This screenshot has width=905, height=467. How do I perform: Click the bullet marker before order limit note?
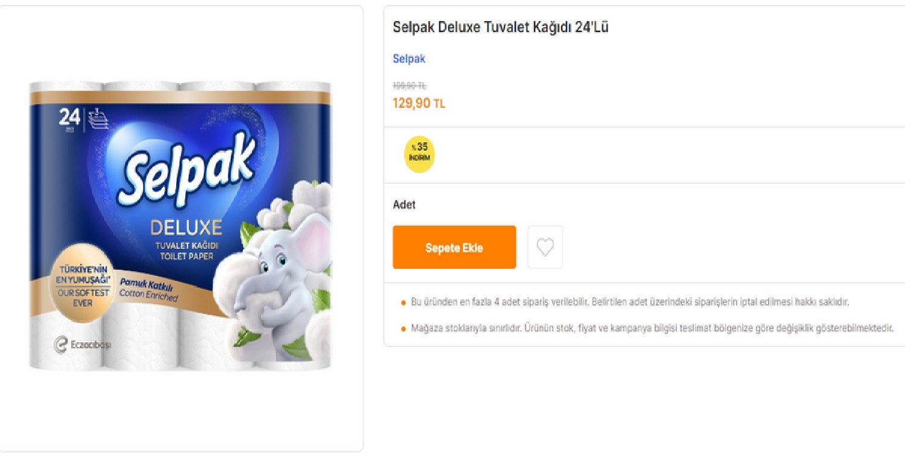point(403,302)
